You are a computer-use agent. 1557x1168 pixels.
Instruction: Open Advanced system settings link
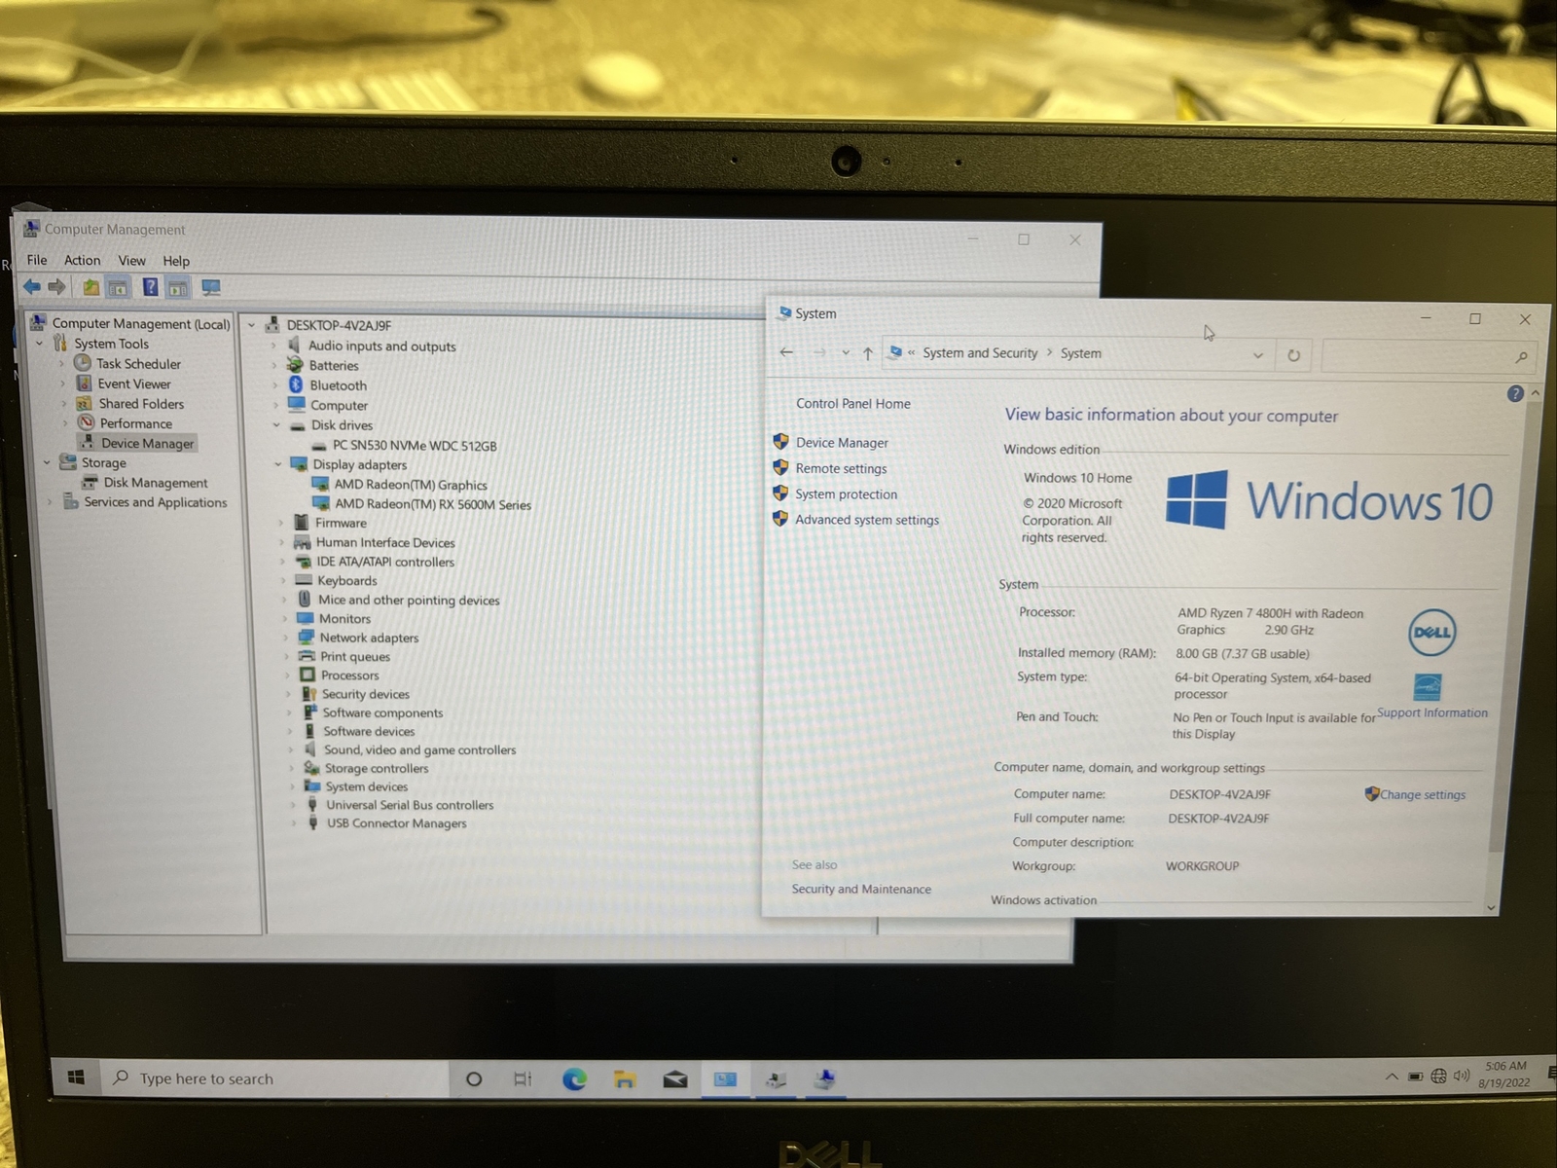point(866,520)
